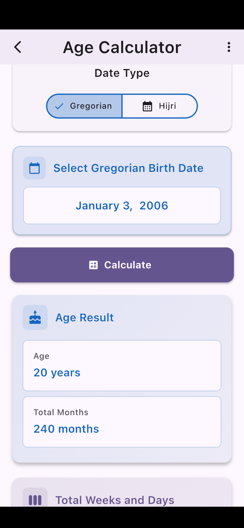Click the blue calendar icon beside Select Gregorian
The image size is (244, 528).
(35, 168)
